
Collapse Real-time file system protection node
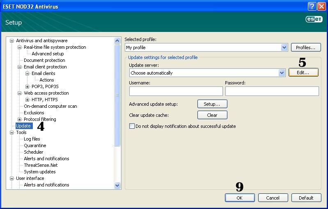coord(19,47)
